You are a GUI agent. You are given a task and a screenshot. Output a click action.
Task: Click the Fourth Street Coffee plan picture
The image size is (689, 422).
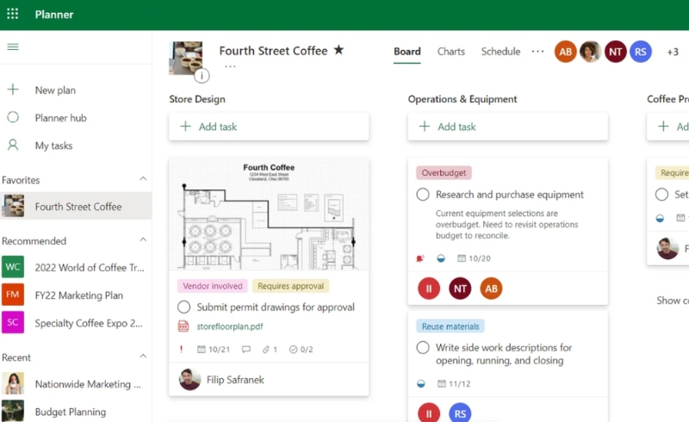tap(186, 58)
